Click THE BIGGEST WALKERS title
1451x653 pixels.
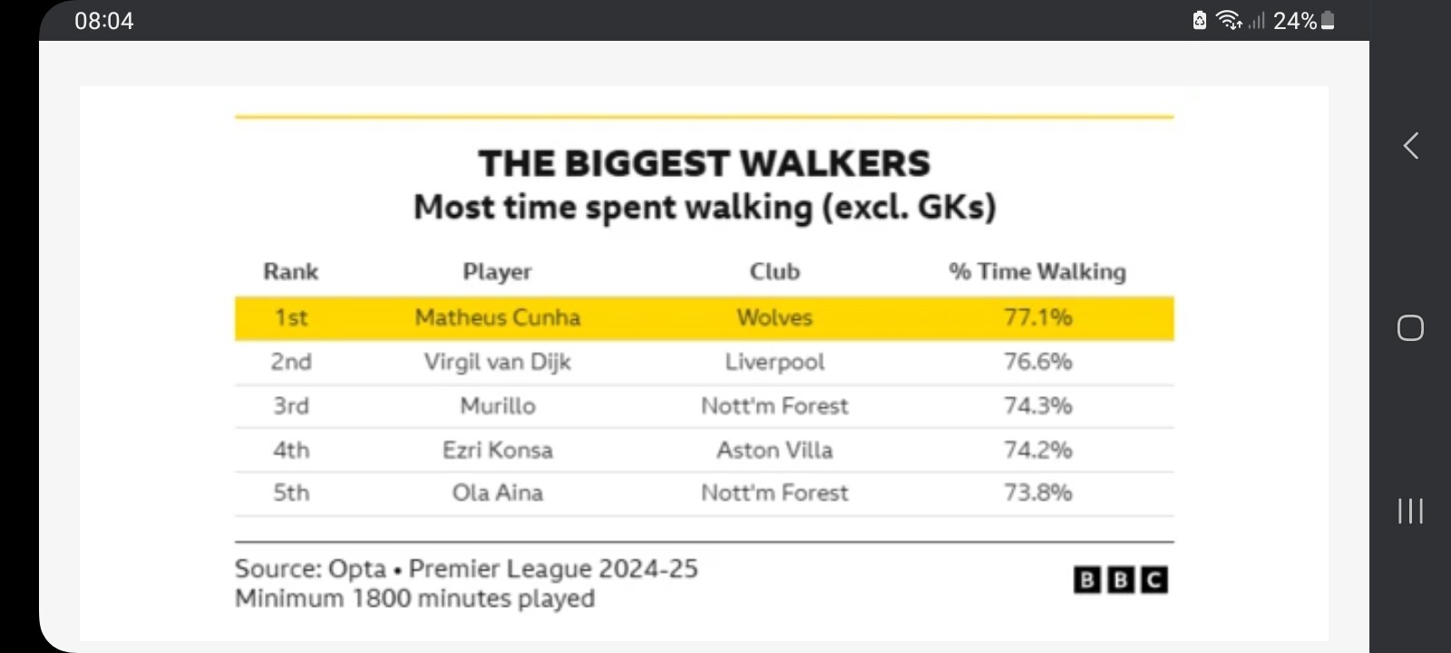click(705, 163)
